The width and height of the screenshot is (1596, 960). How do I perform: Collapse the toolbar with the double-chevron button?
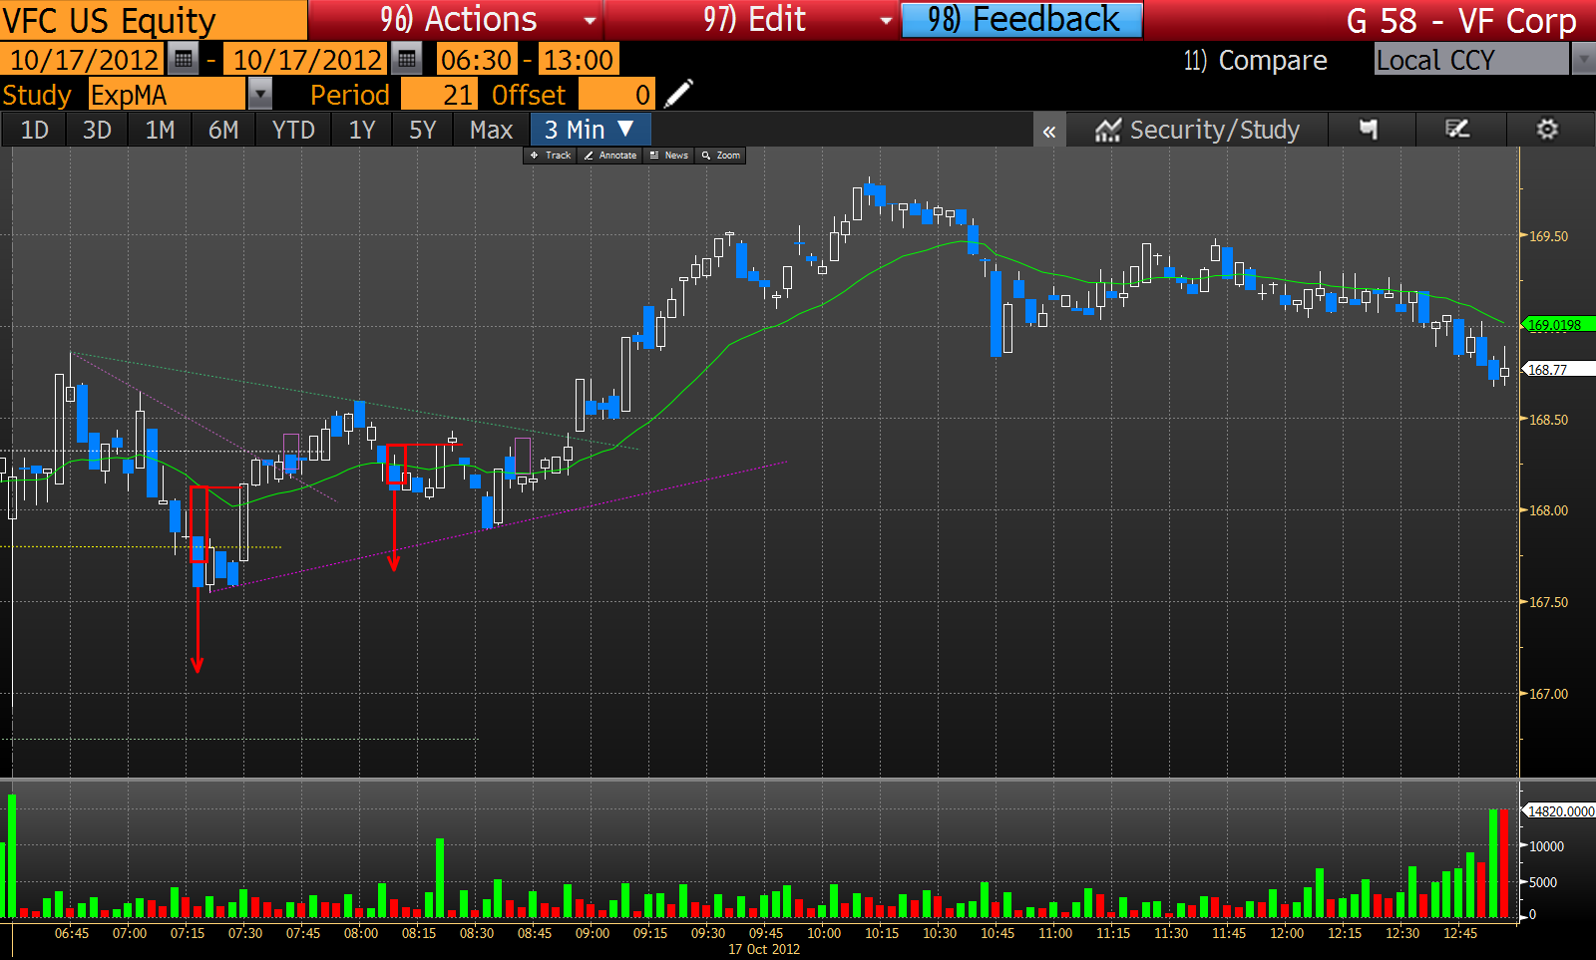pos(1049,131)
